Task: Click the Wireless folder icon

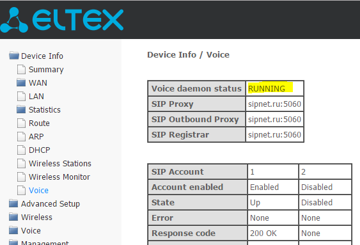Action: [13, 217]
